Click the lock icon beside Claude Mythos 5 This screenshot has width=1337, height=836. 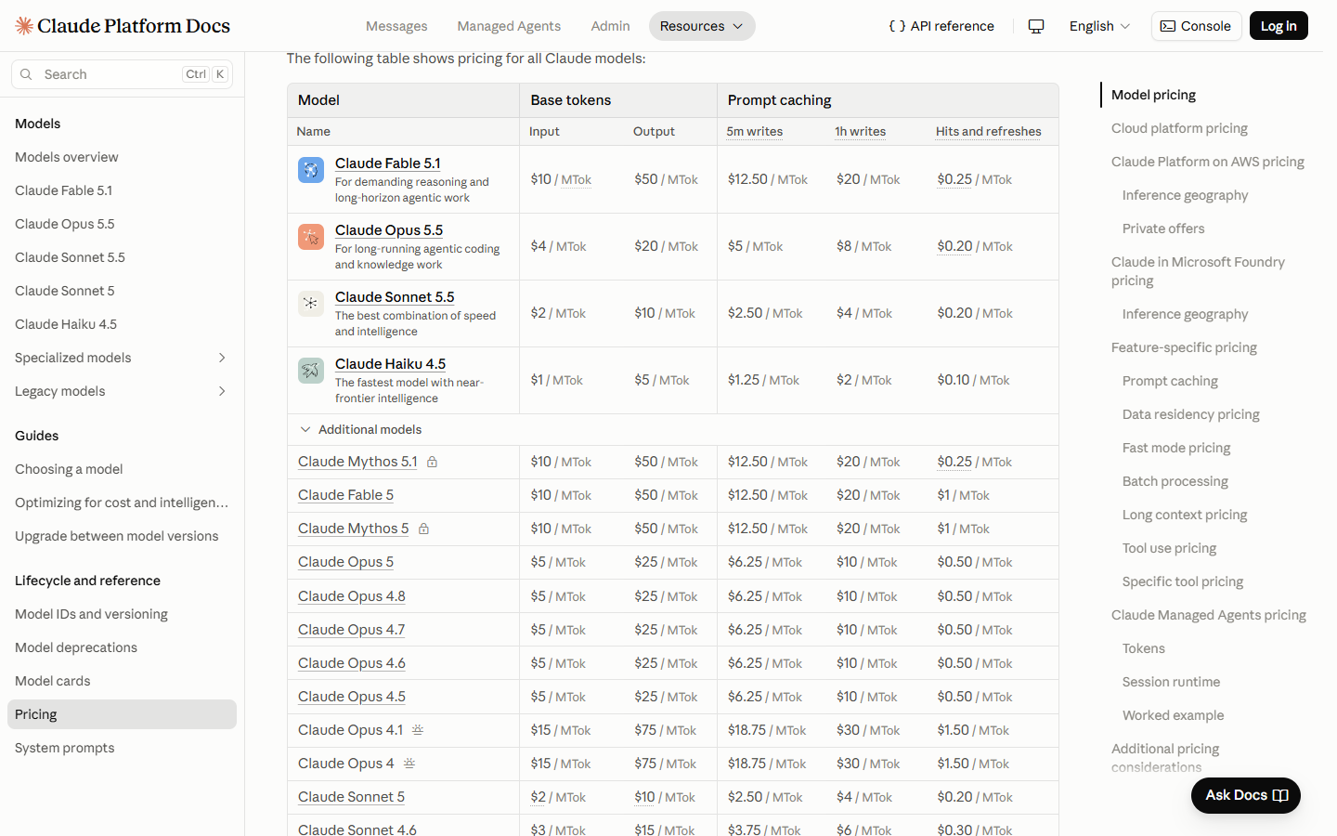pos(423,529)
